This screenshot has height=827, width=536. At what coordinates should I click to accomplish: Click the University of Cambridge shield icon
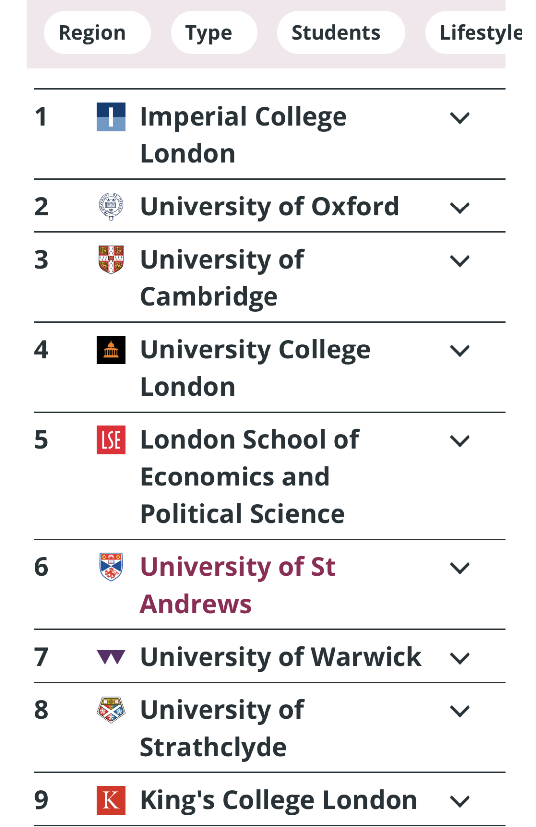111,260
